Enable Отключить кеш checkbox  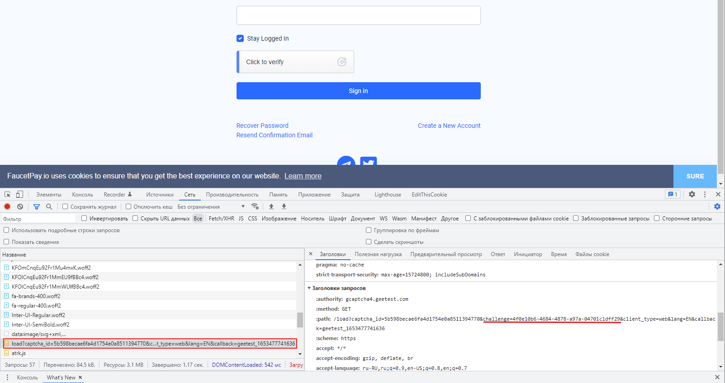(x=128, y=206)
